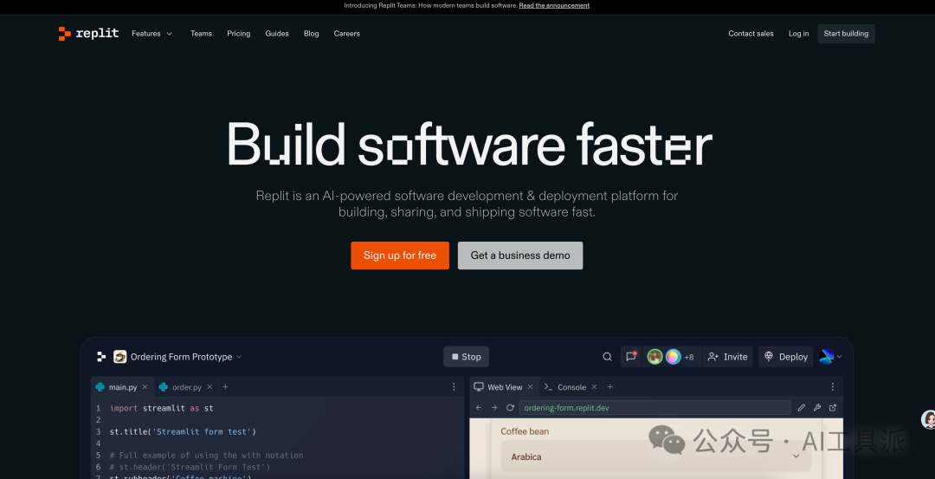The width and height of the screenshot is (935, 479).
Task: Close the main.py tab
Action: coord(145,387)
